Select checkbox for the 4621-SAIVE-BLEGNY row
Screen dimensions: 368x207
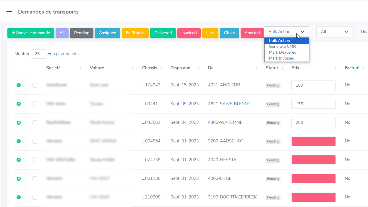(x=35, y=104)
